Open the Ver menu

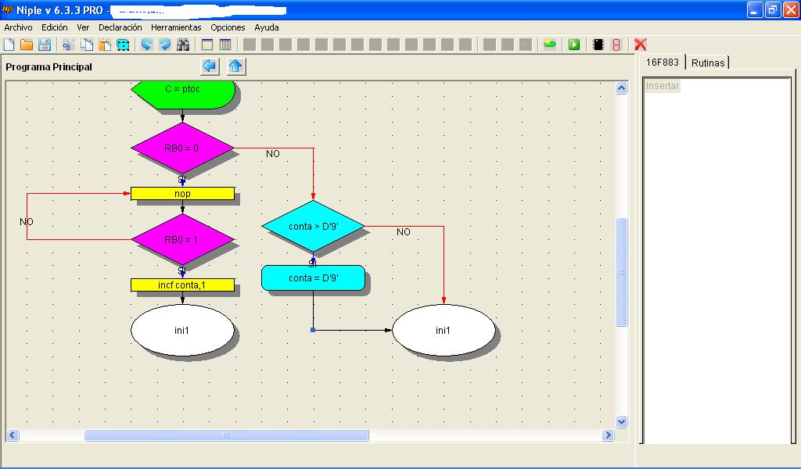pyautogui.click(x=83, y=27)
